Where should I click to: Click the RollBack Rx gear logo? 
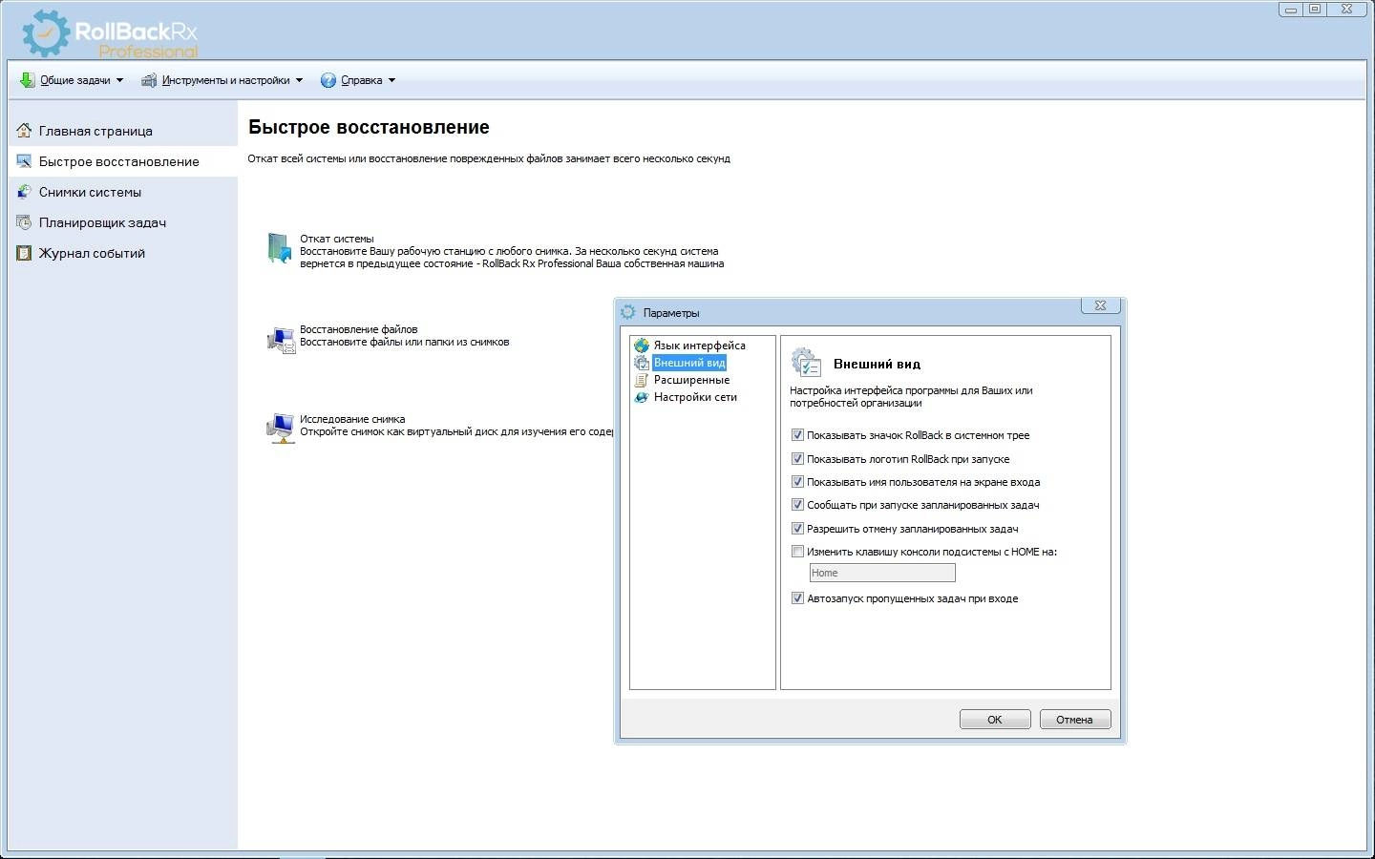(46, 33)
